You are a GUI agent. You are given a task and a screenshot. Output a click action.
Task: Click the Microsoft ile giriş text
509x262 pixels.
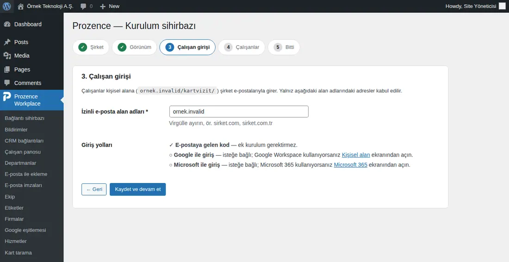(197, 165)
